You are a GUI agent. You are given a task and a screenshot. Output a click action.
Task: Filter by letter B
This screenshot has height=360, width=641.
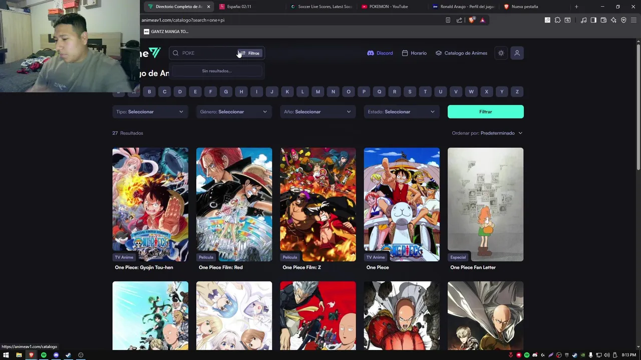tap(149, 91)
